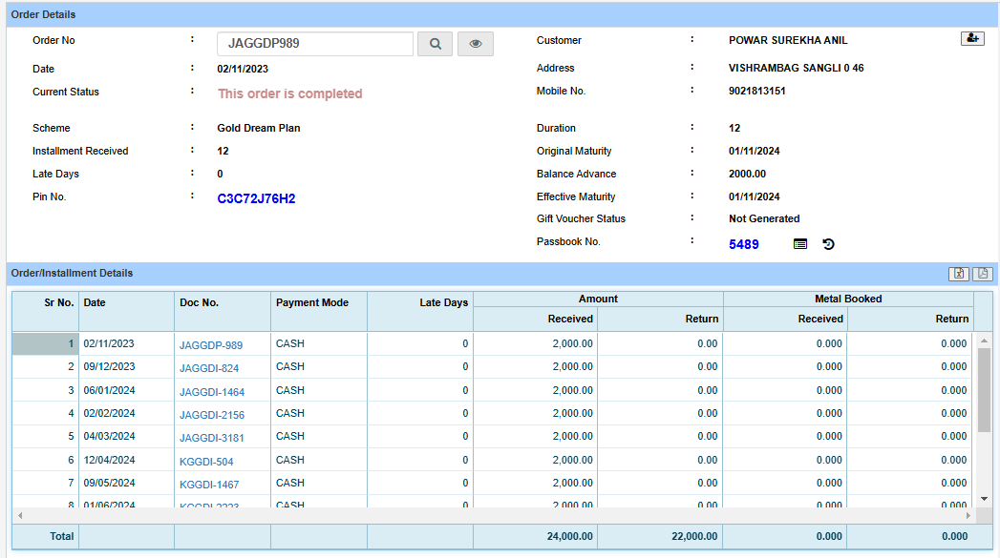
Task: Click the add customer icon
Action: coord(972,39)
